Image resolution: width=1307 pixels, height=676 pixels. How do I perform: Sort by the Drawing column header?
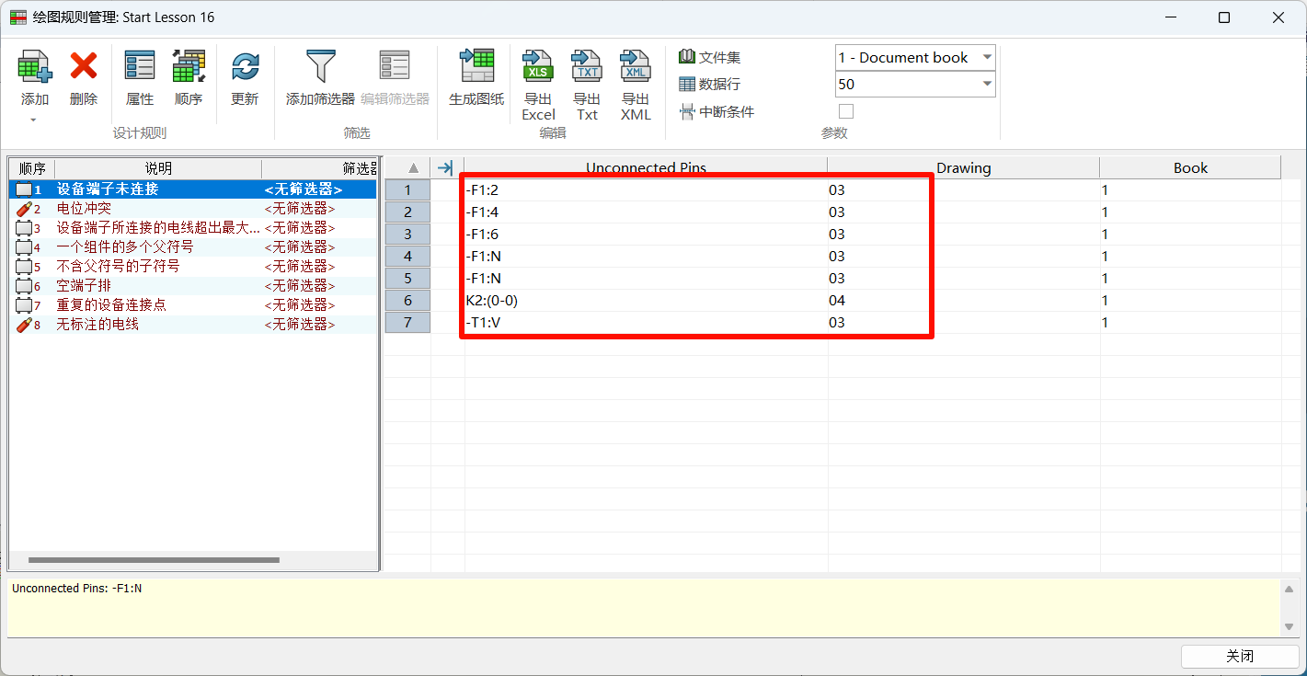(x=963, y=167)
